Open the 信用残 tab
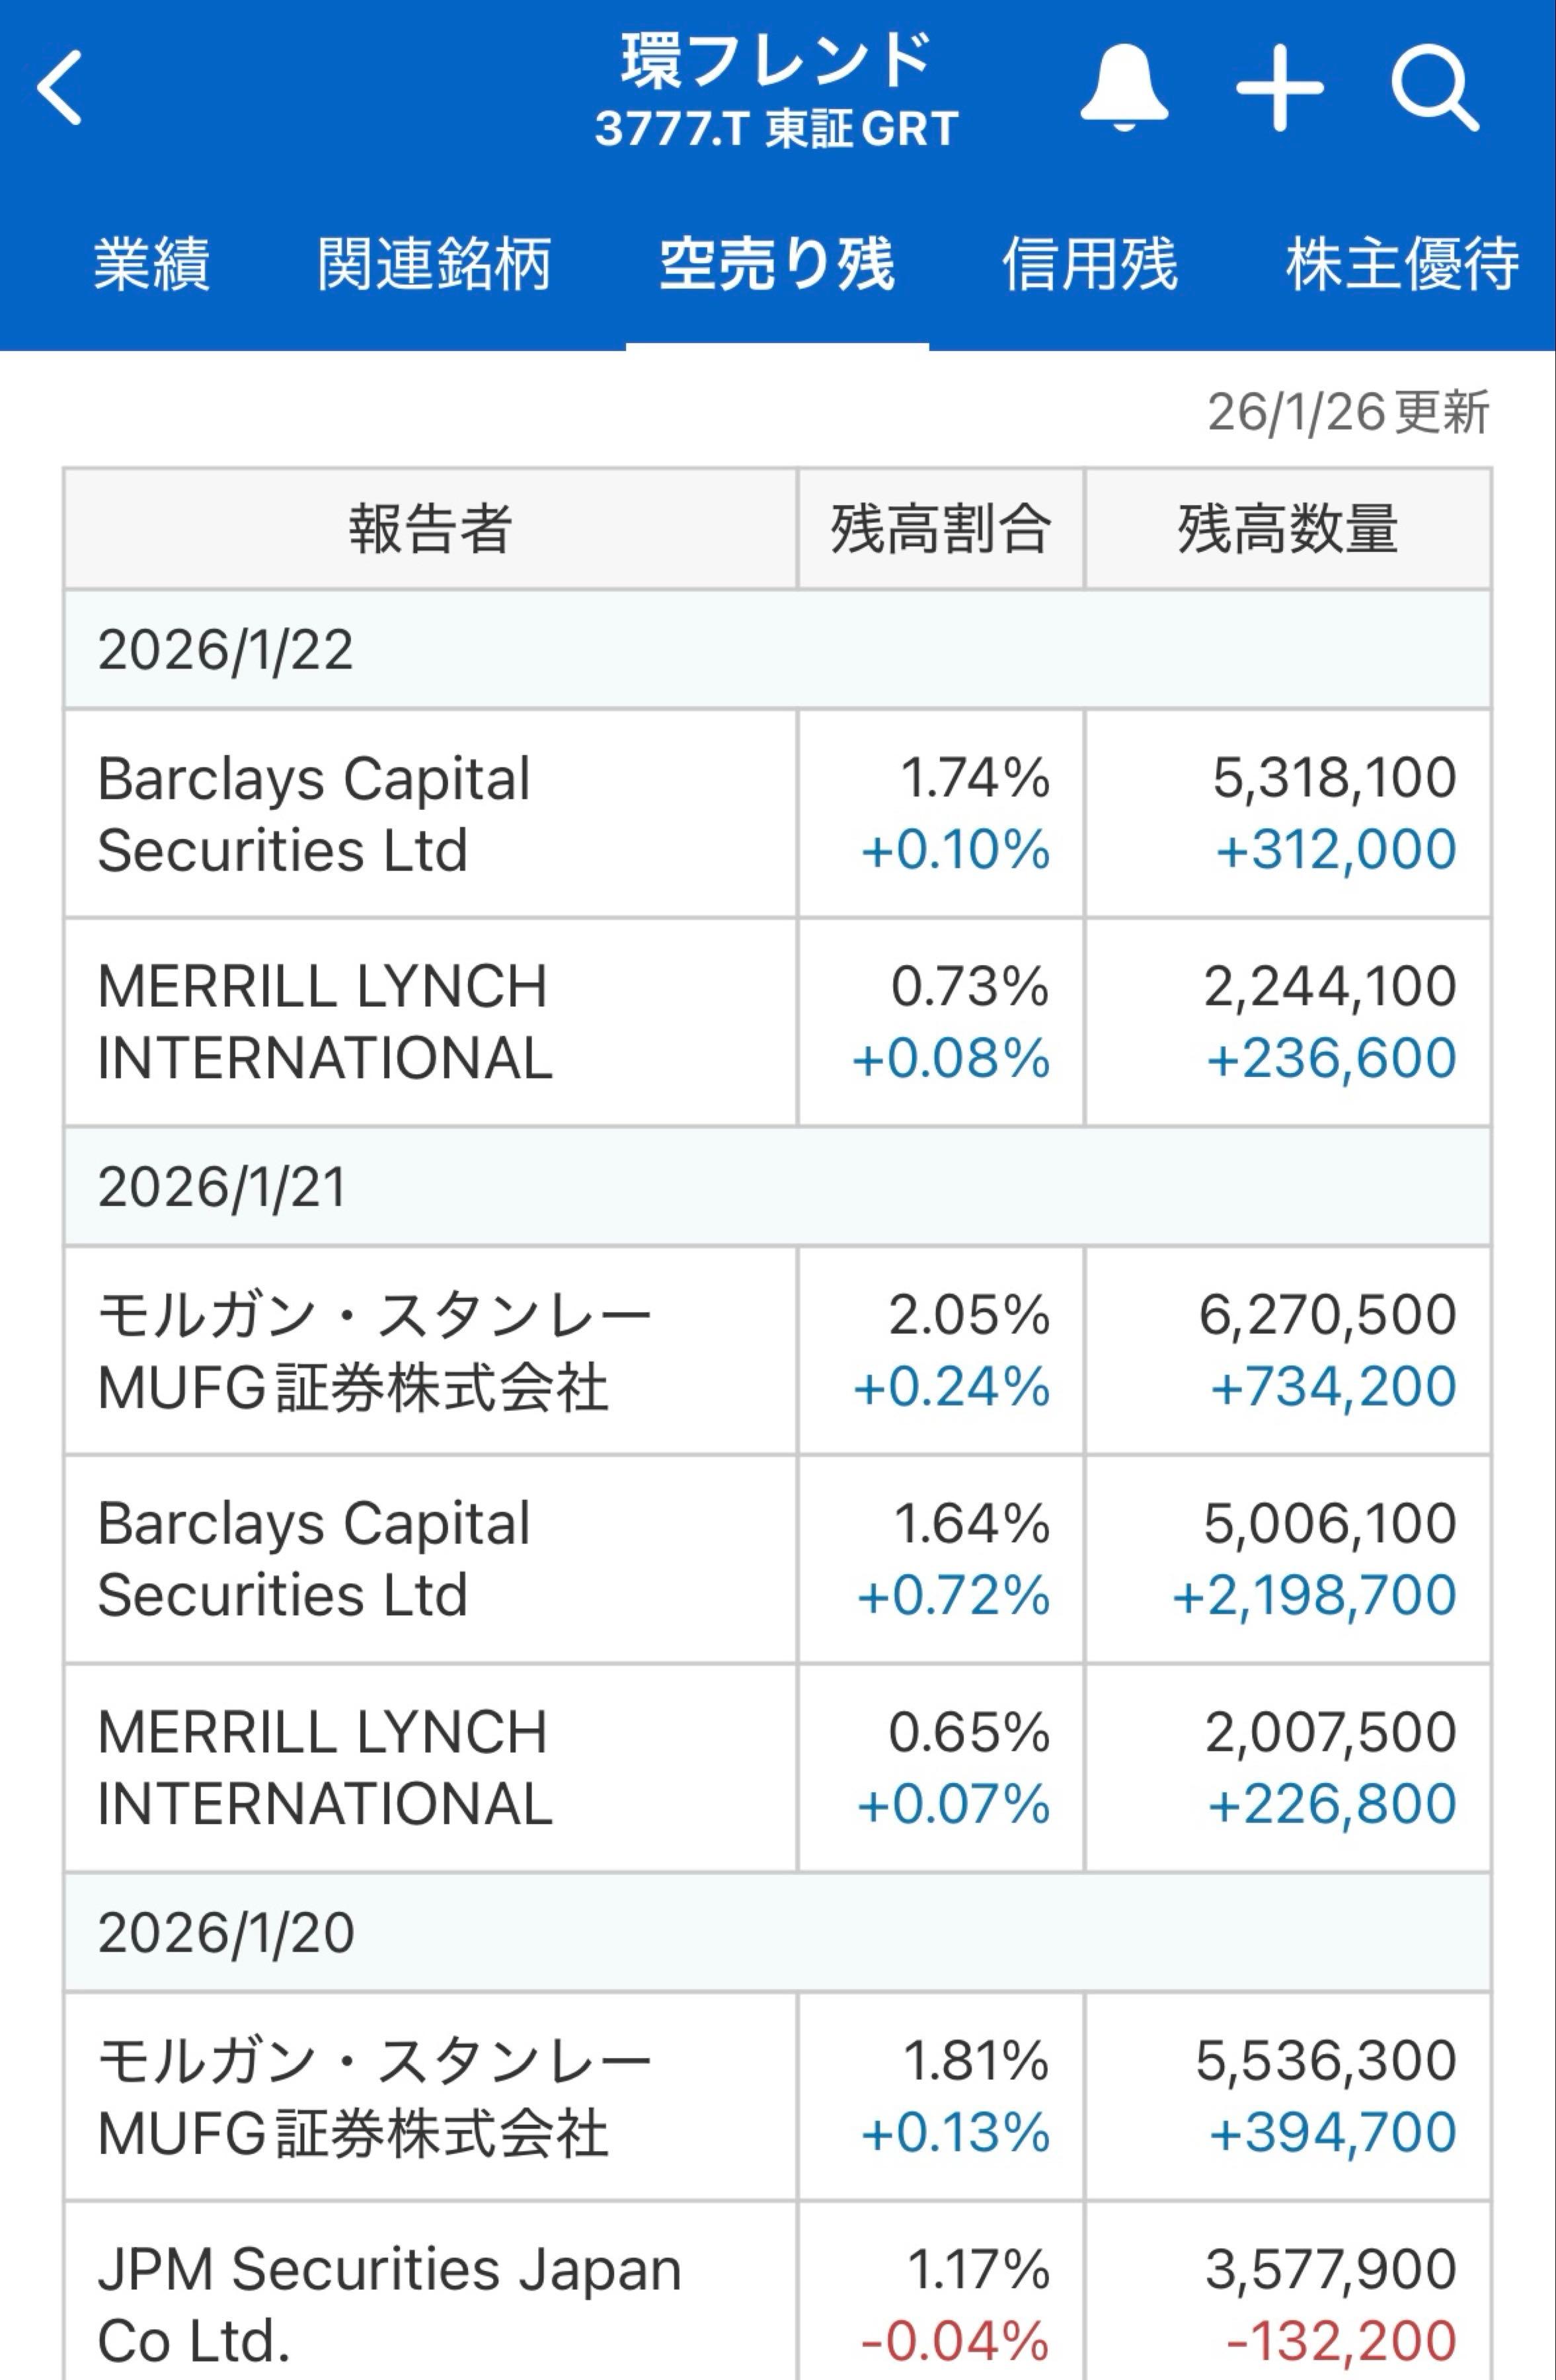Screen dimensions: 1556x2380 [1090, 265]
